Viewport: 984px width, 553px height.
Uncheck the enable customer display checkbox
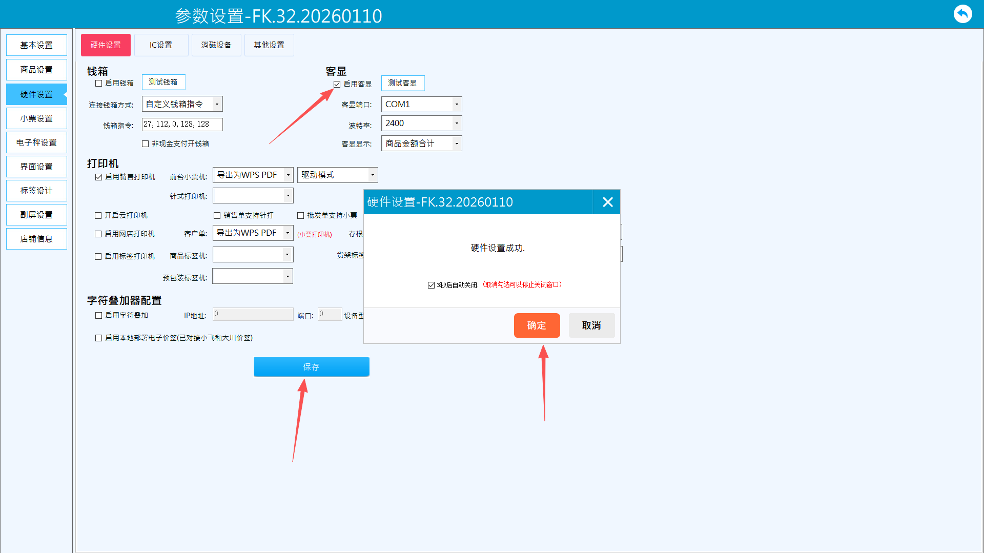click(337, 84)
